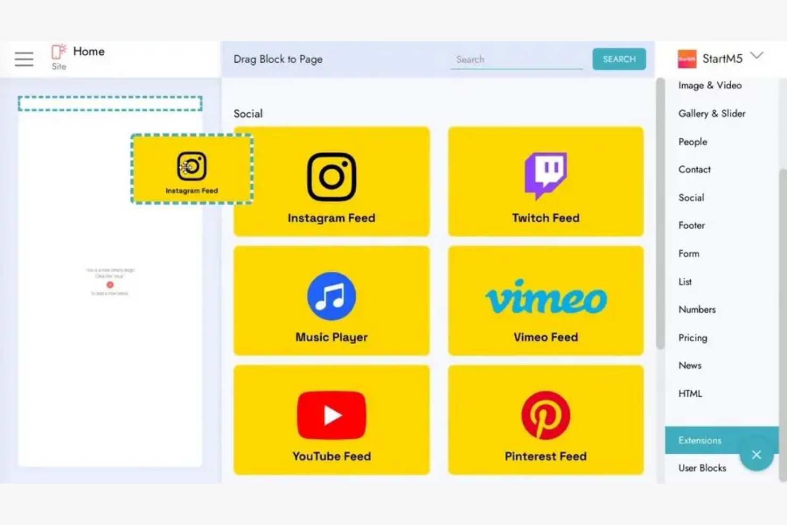The height and width of the screenshot is (525, 787).
Task: Open Footer category
Action: [691, 225]
